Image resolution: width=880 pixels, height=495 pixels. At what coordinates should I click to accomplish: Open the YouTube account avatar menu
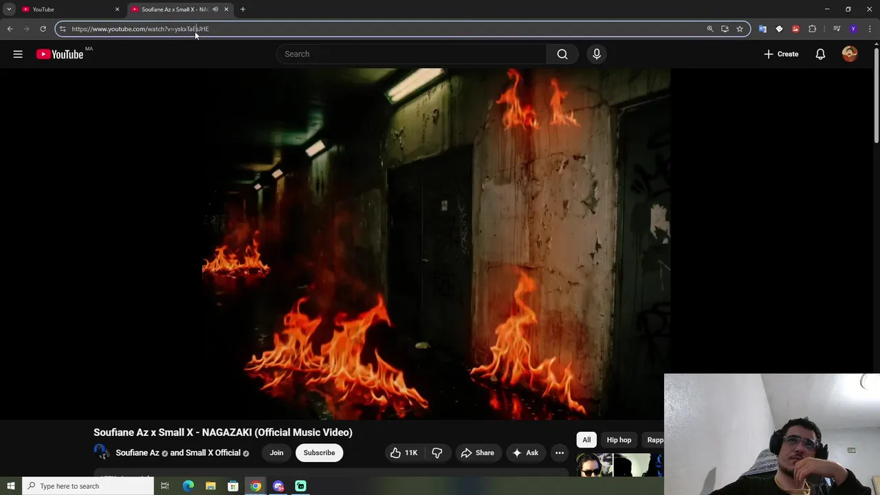(x=850, y=54)
